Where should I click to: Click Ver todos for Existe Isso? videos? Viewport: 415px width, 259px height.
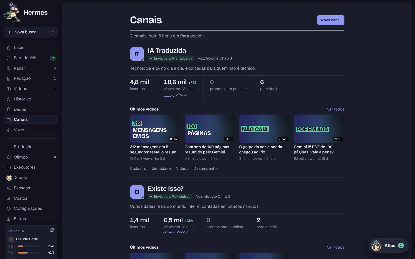click(336, 247)
